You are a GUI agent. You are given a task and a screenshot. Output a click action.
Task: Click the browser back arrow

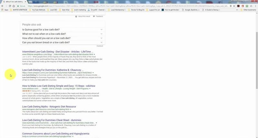click(3, 6)
